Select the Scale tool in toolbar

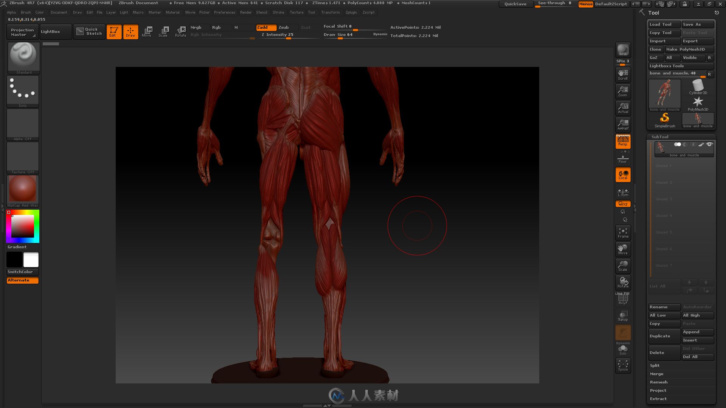(x=164, y=31)
